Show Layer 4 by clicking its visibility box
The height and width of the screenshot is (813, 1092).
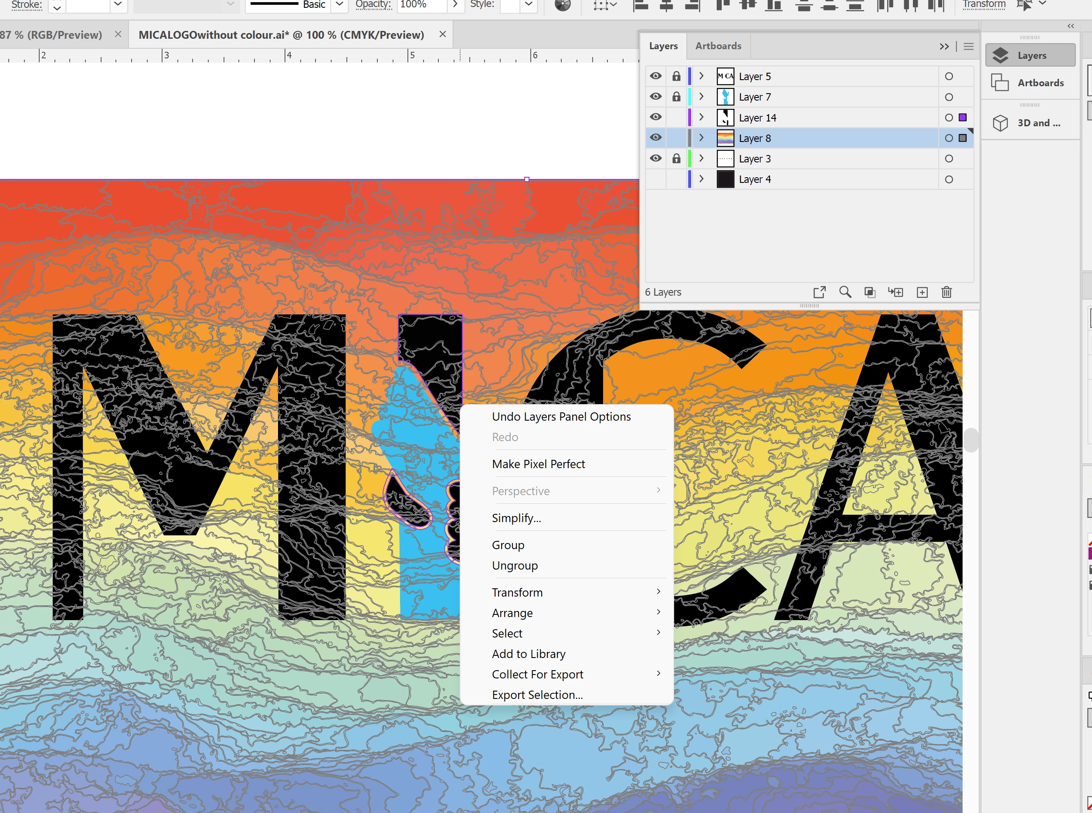pos(655,179)
